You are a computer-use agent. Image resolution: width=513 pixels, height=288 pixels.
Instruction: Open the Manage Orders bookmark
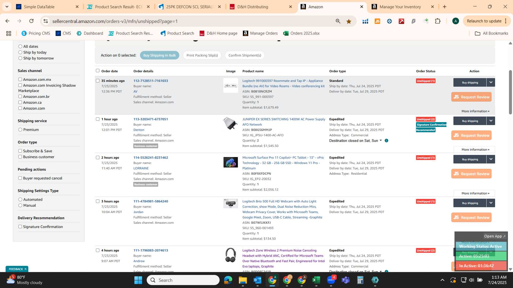tap(260, 33)
